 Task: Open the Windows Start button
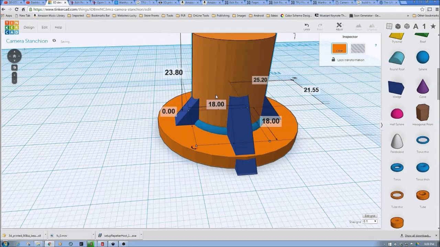5,244
